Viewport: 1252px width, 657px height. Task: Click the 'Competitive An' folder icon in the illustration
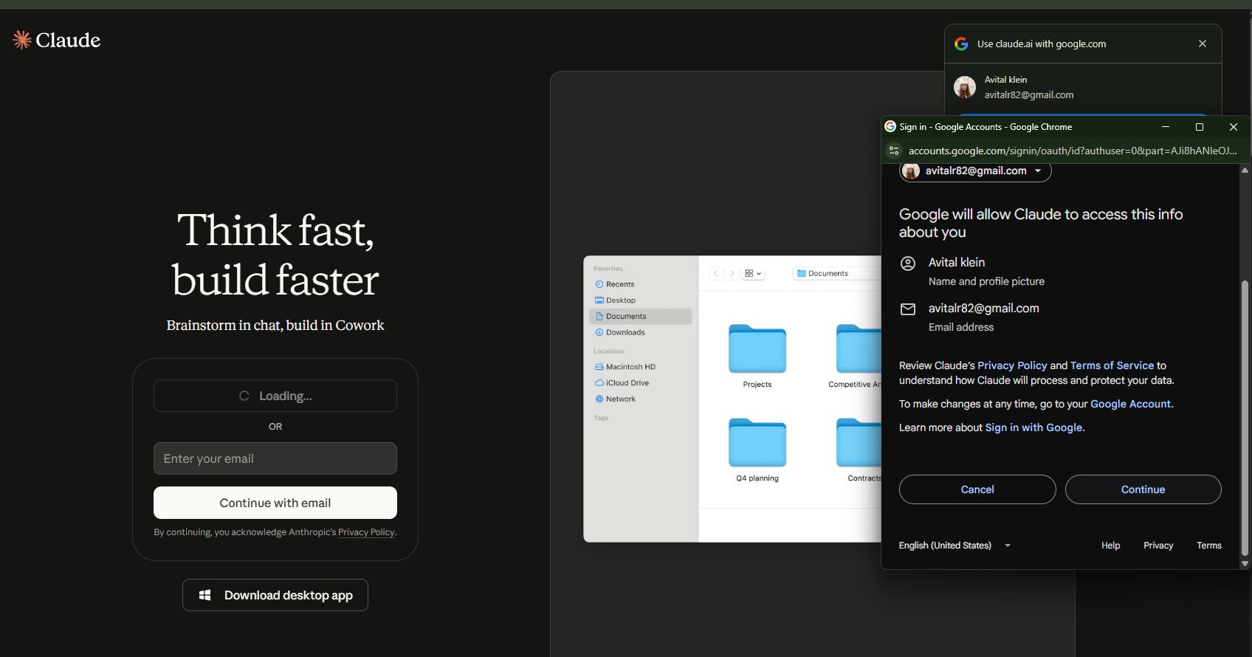click(x=859, y=348)
